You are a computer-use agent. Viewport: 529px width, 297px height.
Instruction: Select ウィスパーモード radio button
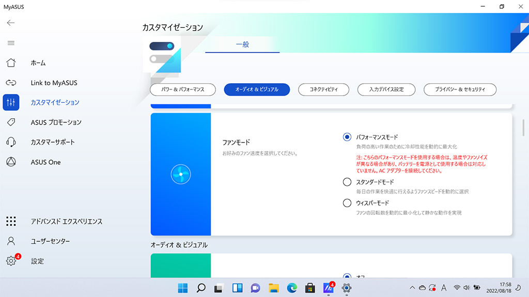(x=347, y=203)
